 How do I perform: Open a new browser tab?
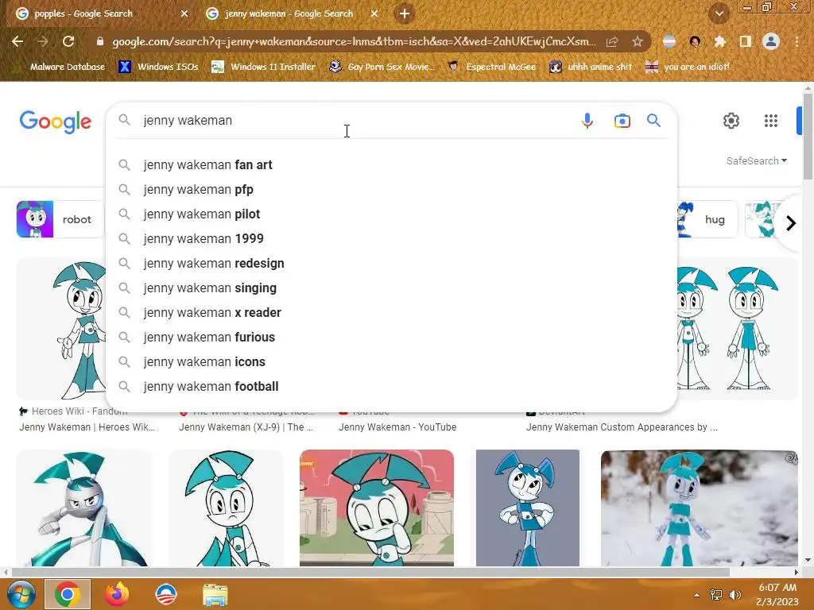[x=405, y=14]
